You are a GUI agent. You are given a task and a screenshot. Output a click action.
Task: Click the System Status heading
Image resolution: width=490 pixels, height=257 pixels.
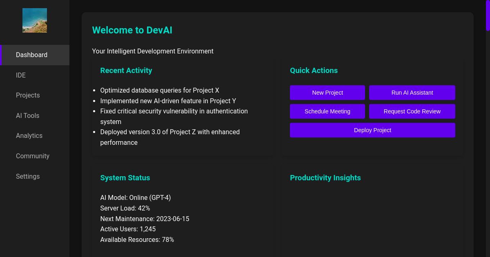[125, 178]
